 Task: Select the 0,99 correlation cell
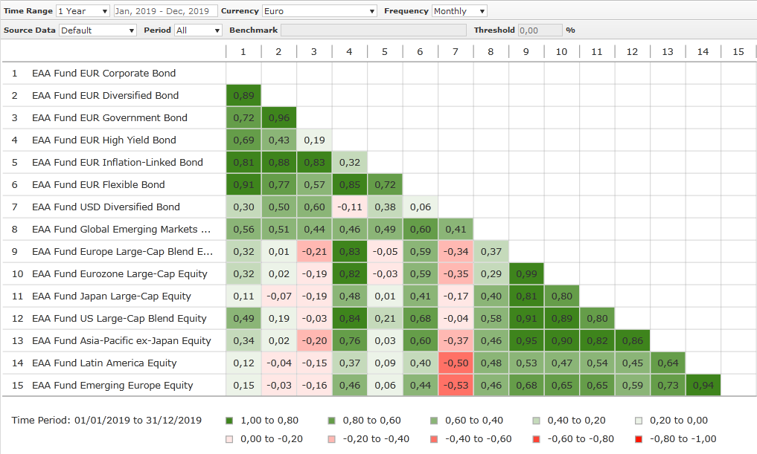tap(526, 274)
